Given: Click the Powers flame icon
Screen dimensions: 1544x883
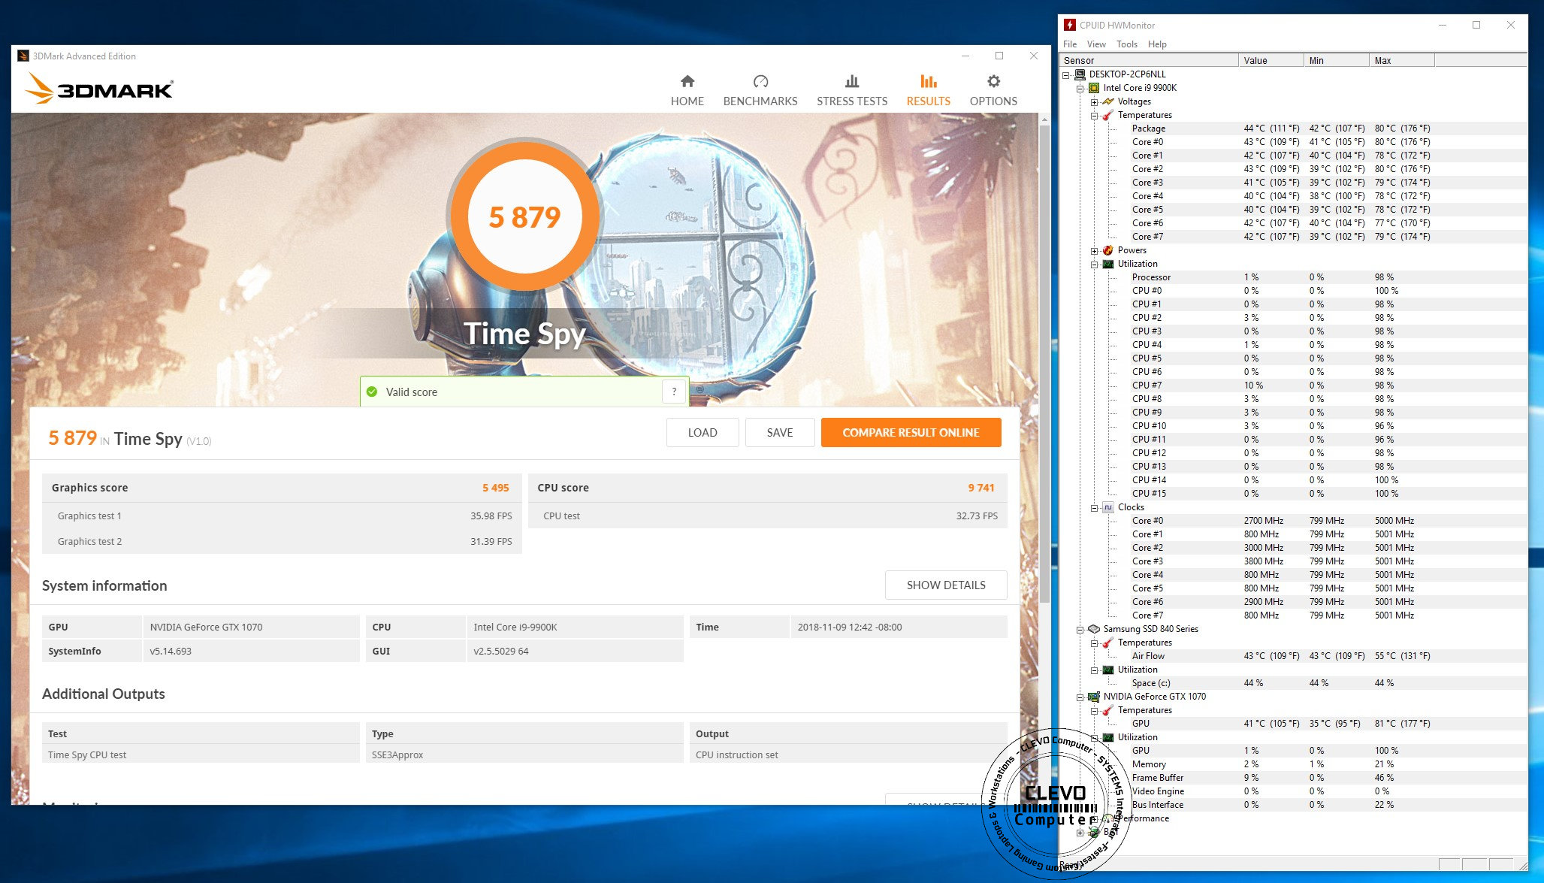Looking at the screenshot, I should coord(1108,250).
